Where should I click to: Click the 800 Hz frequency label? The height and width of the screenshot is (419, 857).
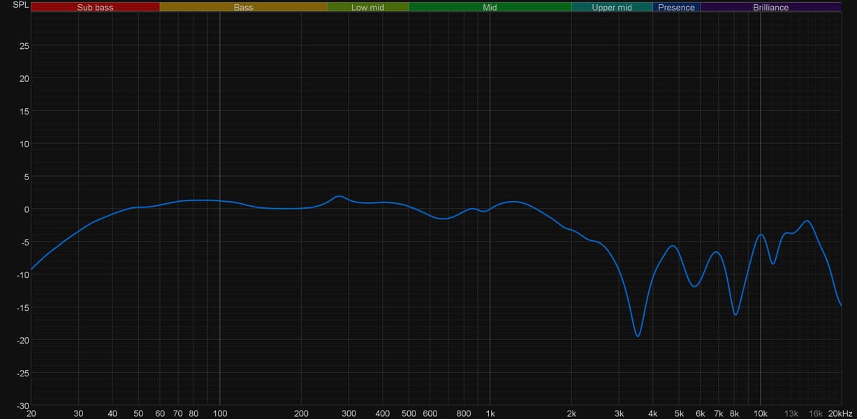coord(464,414)
